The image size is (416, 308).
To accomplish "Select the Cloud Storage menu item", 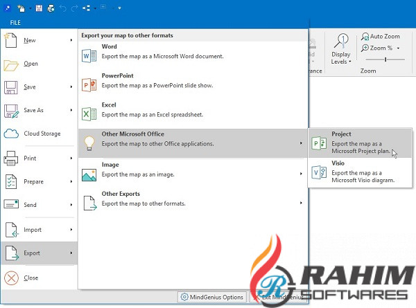I will click(39, 134).
